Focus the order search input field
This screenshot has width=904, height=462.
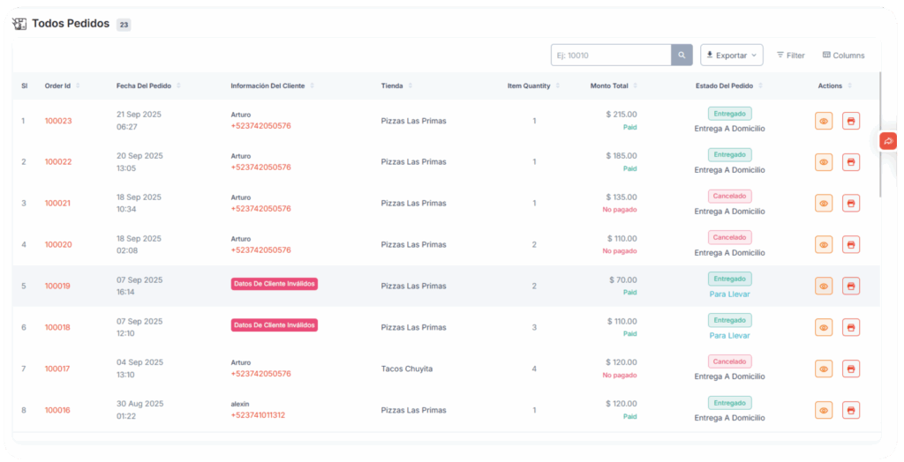[x=611, y=55]
